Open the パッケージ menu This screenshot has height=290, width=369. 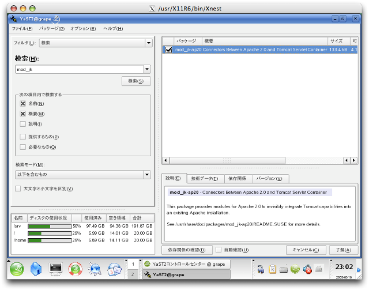click(x=52, y=28)
